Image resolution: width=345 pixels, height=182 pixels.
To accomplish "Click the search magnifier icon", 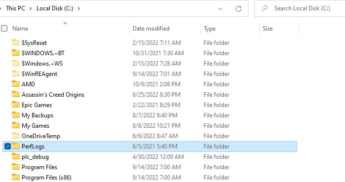I will pyautogui.click(x=265, y=8).
